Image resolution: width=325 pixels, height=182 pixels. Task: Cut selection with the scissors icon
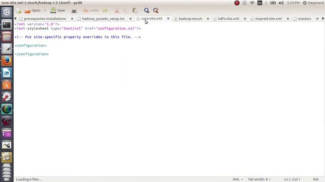click(x=117, y=11)
